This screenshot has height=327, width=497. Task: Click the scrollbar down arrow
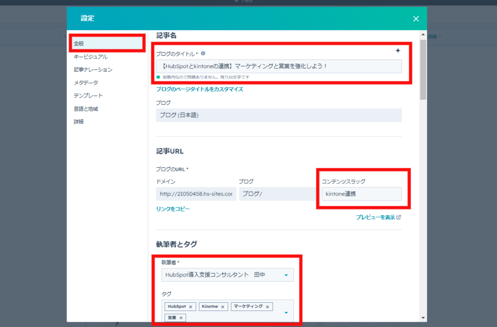[x=423, y=318]
